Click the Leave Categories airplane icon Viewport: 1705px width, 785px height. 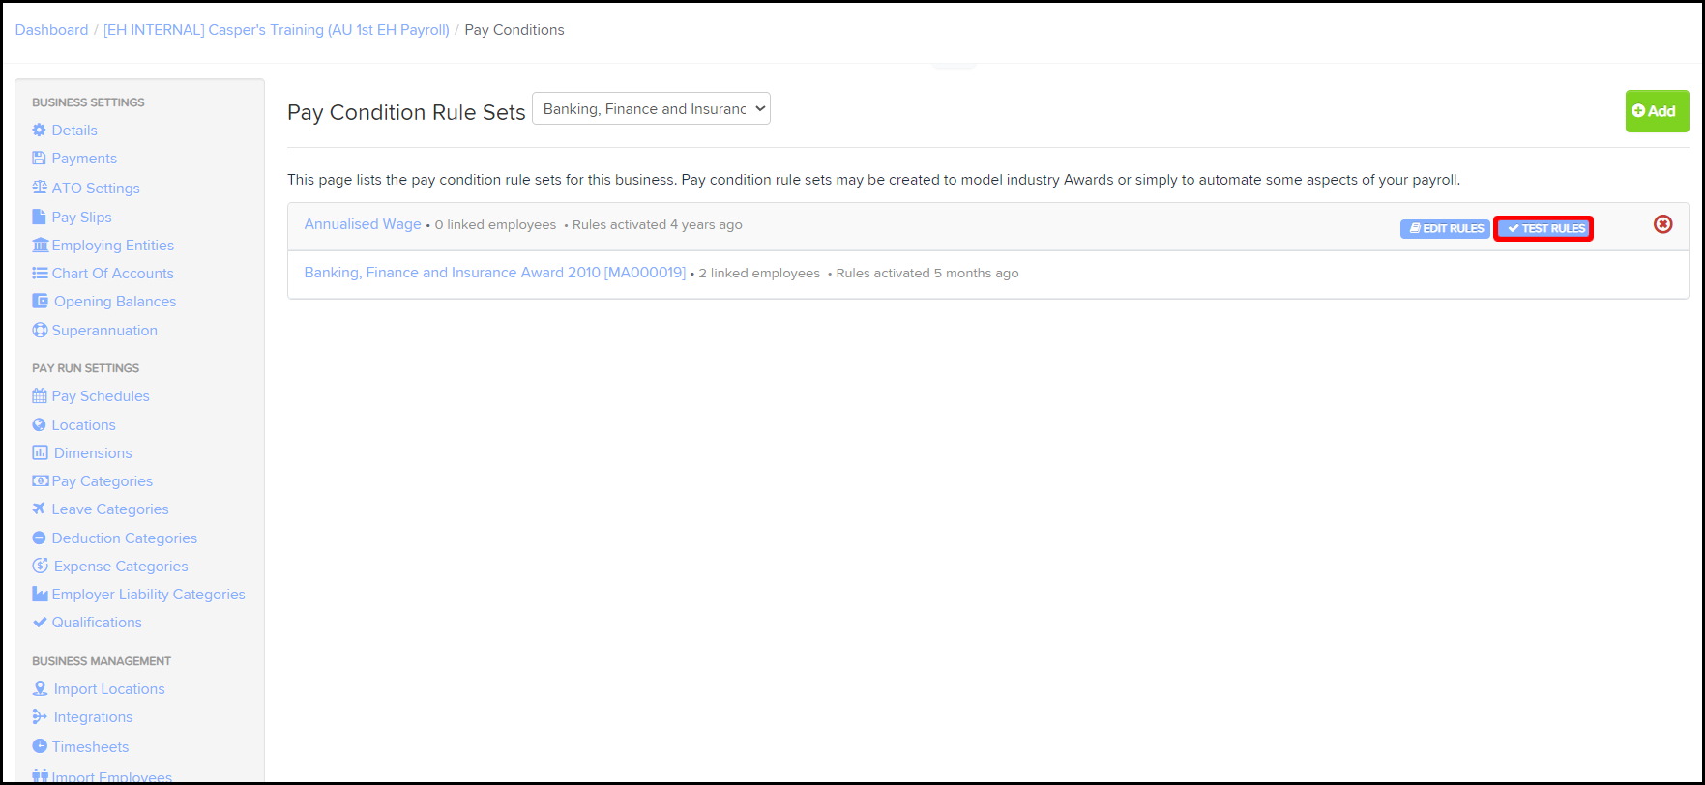[40, 509]
